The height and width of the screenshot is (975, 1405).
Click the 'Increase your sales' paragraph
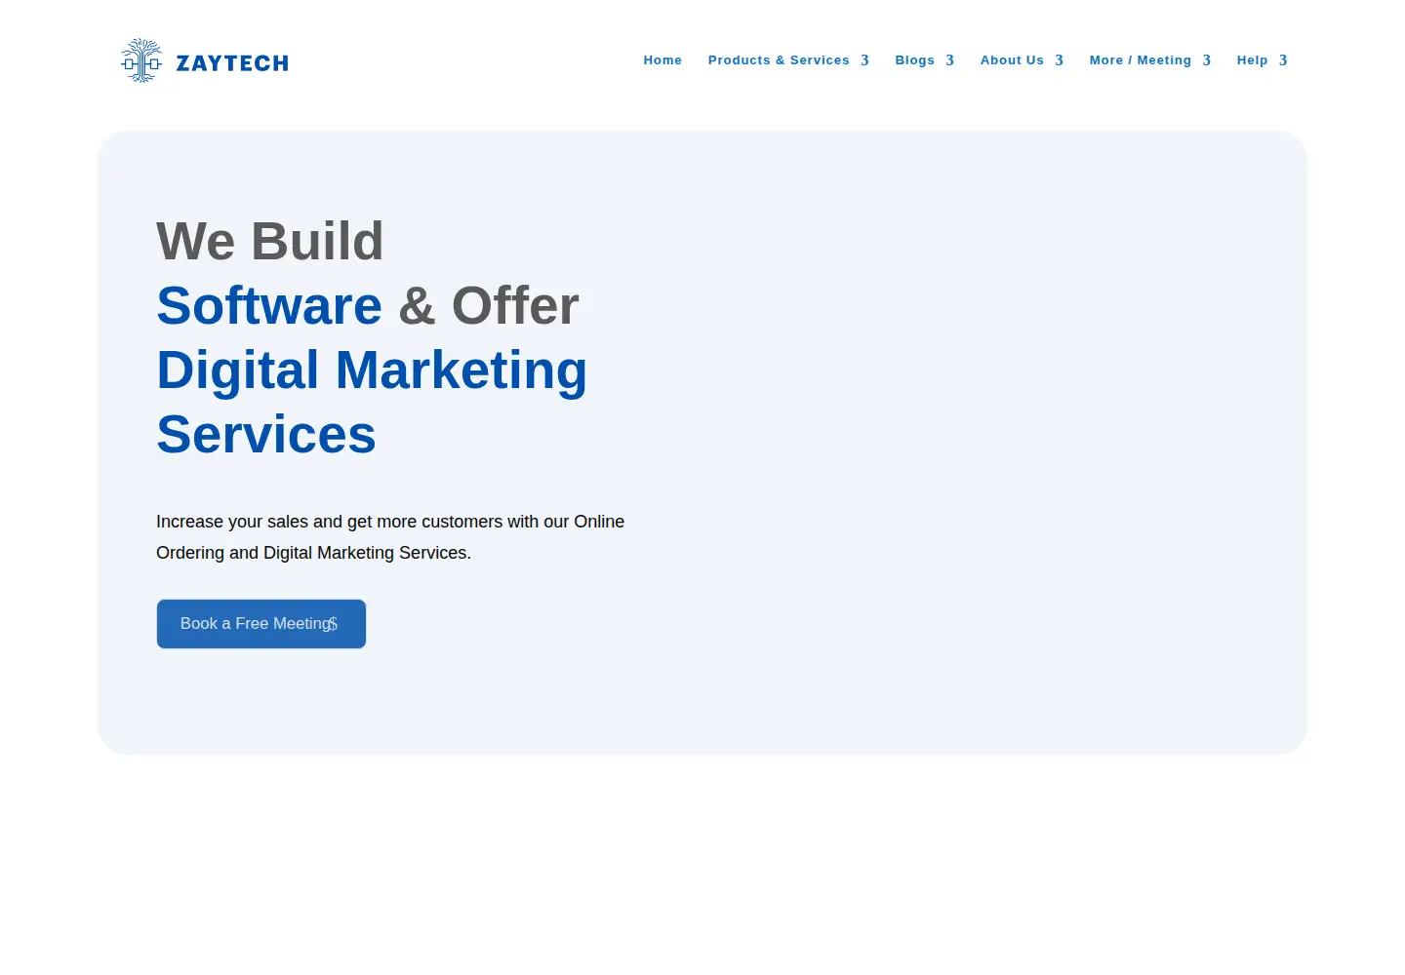click(390, 537)
